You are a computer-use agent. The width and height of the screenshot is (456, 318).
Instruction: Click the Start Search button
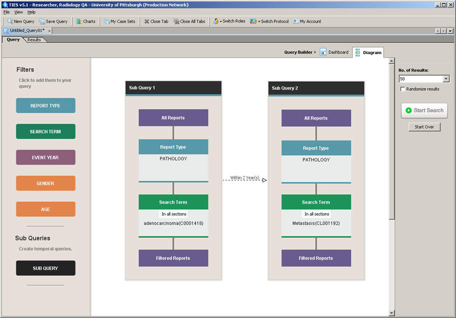pyautogui.click(x=424, y=111)
